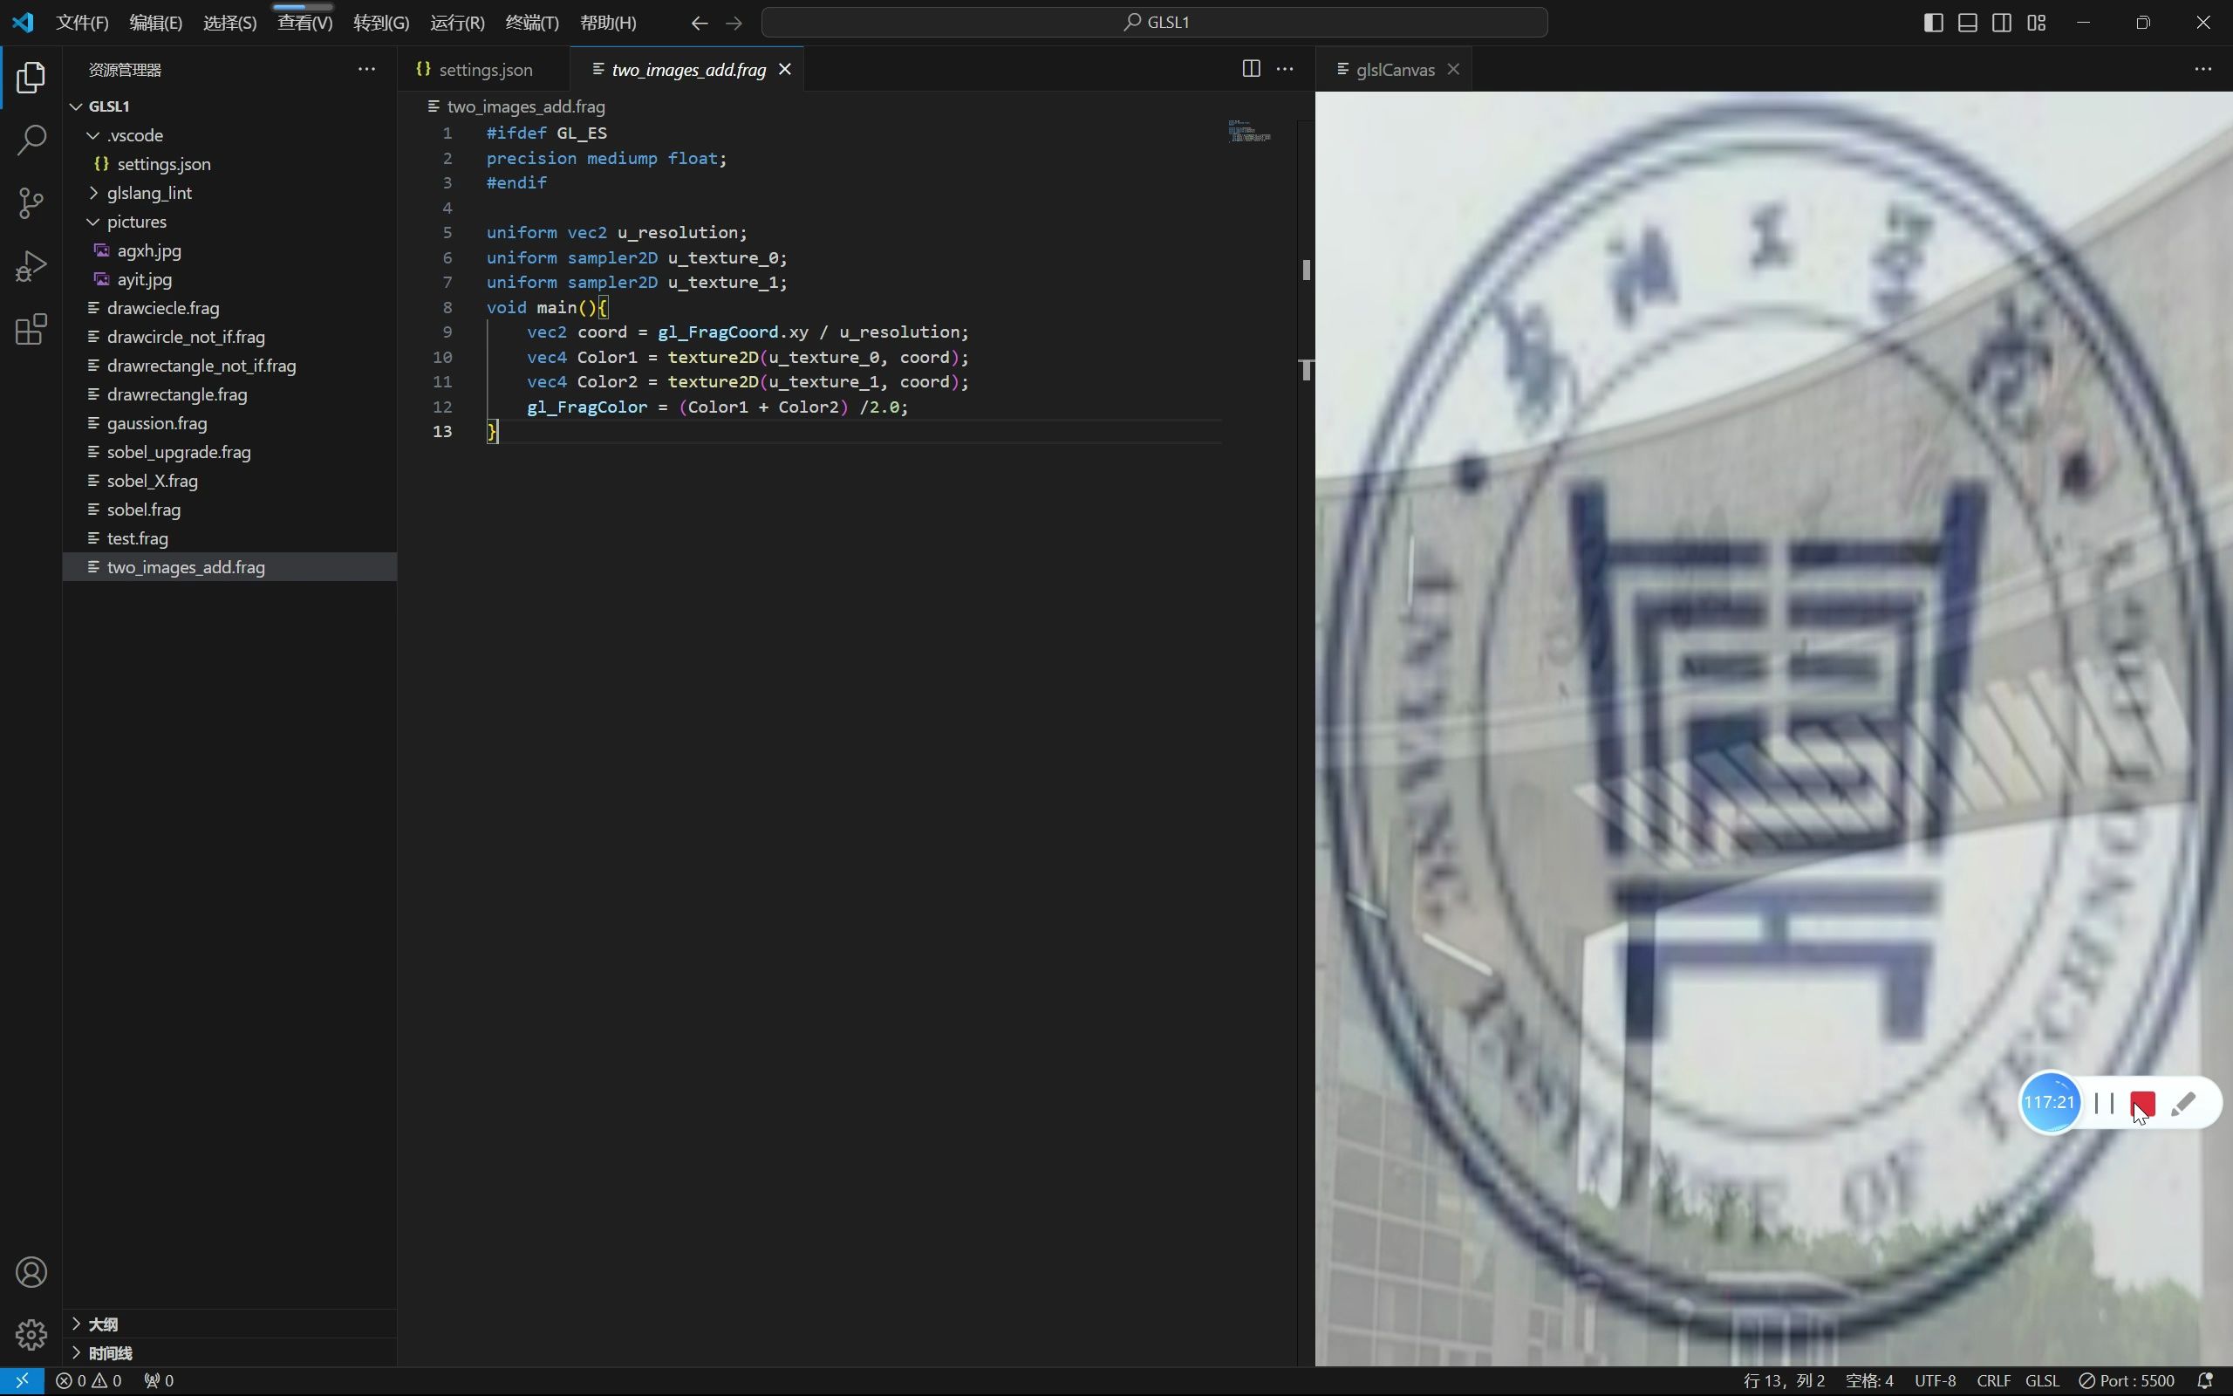Open the 帮助(H) menu
2233x1396 pixels.
click(x=608, y=23)
